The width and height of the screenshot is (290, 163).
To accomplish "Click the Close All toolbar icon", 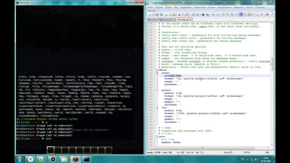I will 170,14.
